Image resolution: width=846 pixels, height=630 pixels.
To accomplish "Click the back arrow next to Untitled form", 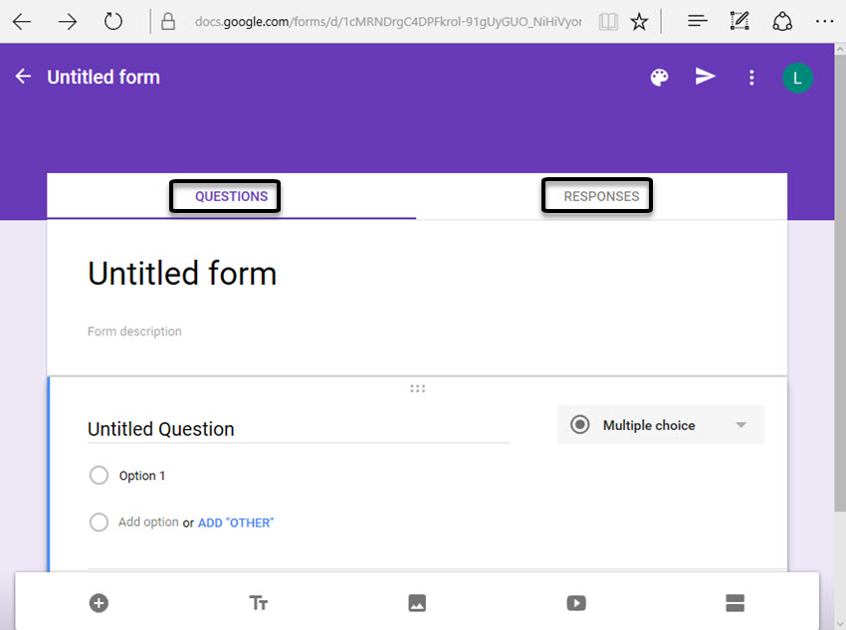I will 22,76.
